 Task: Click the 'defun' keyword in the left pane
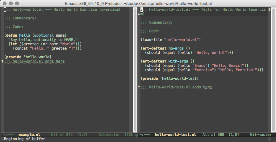12,35
